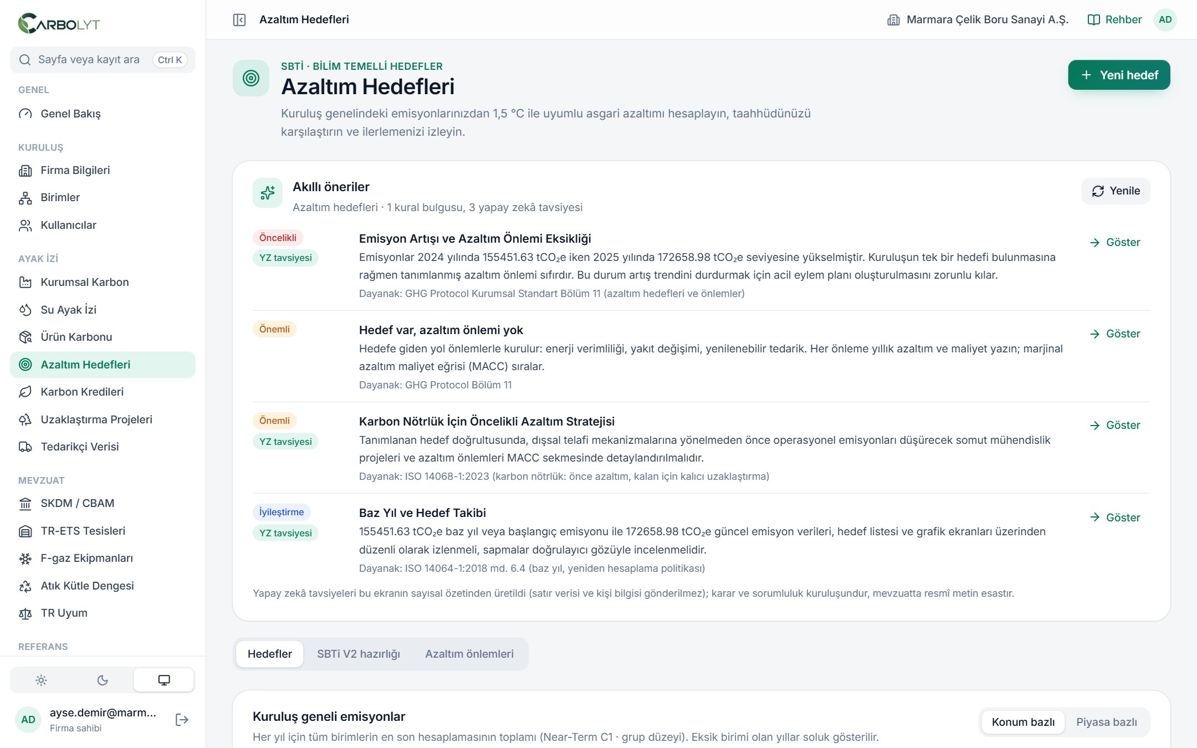The width and height of the screenshot is (1197, 748).
Task: Select the Azaltım Hedefleri sidebar item
Action: [103, 365]
